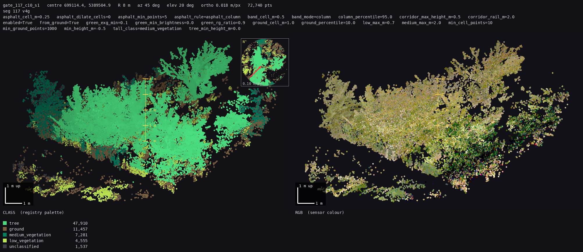Image resolution: width=583 pixels, height=252 pixels.
Task: Click the CLASS (registry palette) label
Action: 33,212
